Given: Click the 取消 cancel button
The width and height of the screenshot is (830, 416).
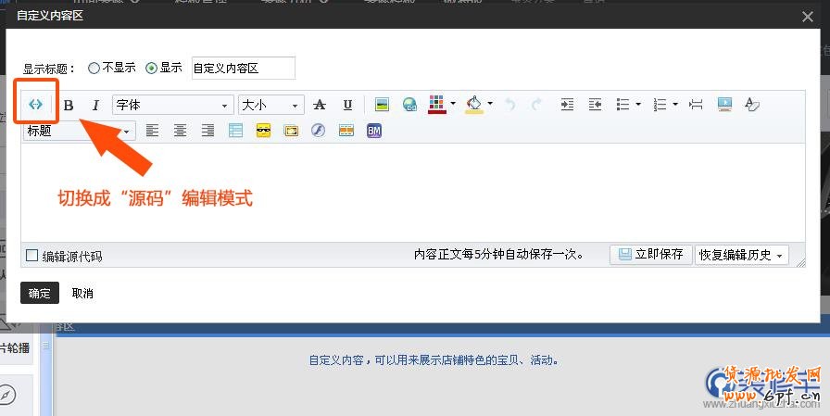Looking at the screenshot, I should [82, 293].
